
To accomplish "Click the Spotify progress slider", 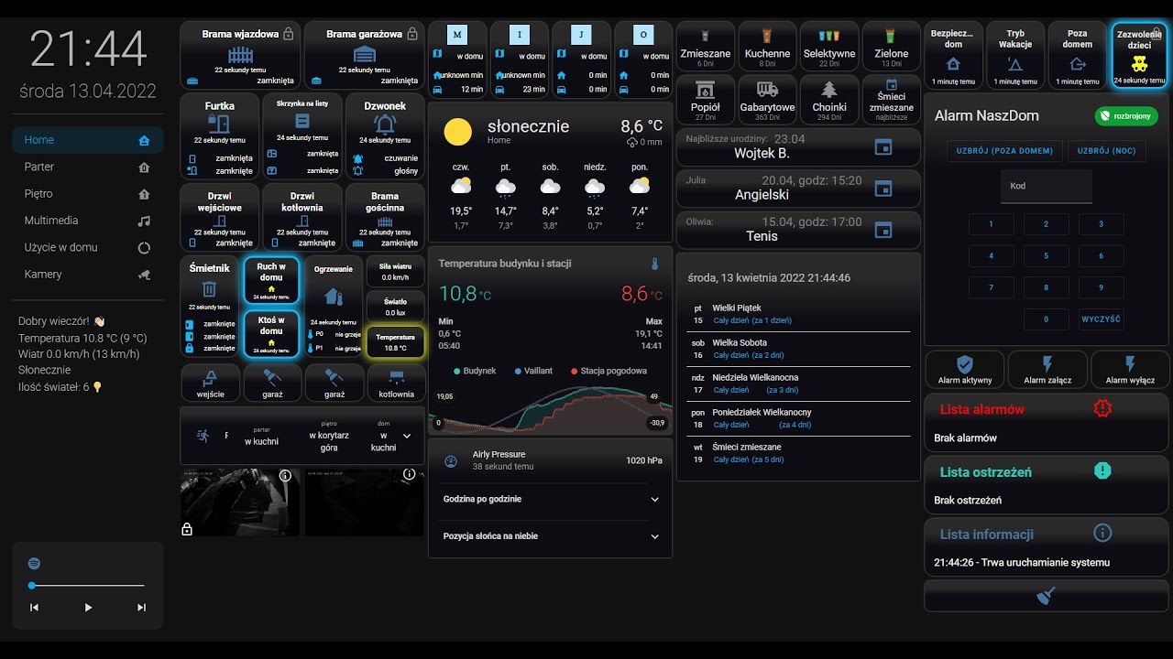I will [88, 585].
